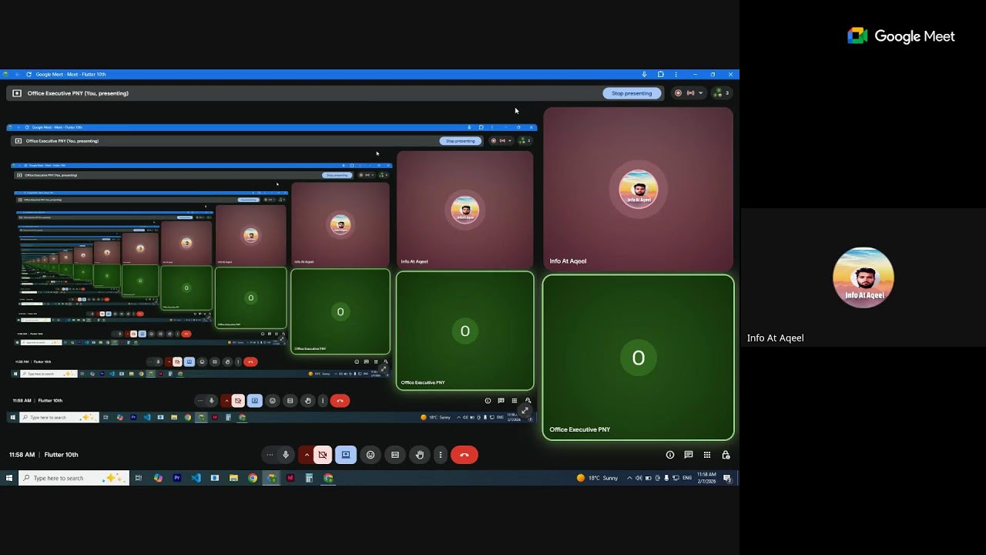
Task: Open Calculator from taskbar
Action: 309,478
